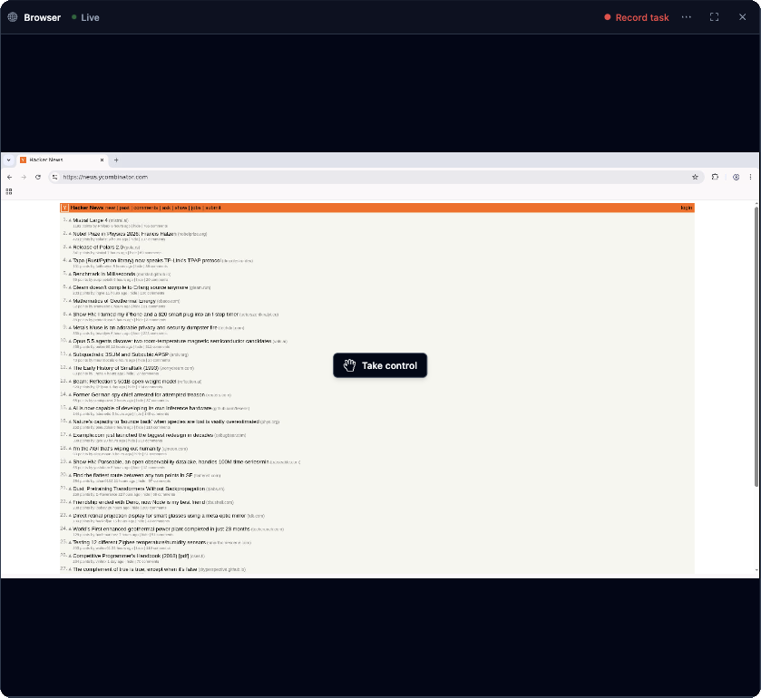Close the Hacker News tab
The width and height of the screenshot is (761, 698).
pos(102,160)
